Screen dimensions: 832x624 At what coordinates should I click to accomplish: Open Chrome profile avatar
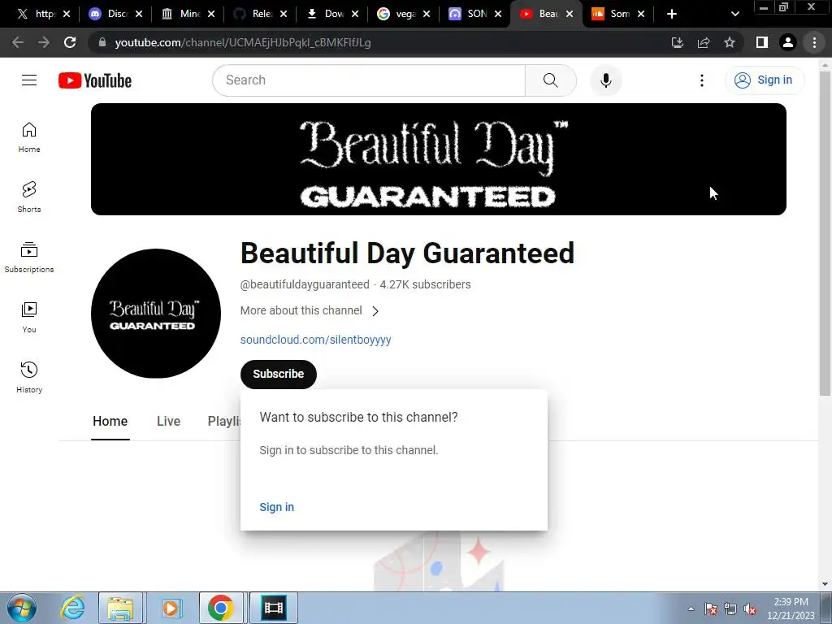tap(788, 42)
